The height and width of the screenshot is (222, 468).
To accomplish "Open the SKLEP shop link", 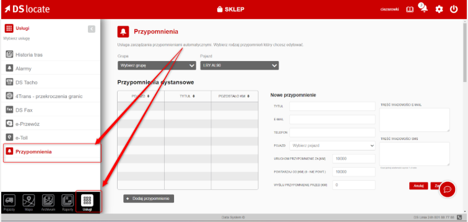I will pyautogui.click(x=230, y=9).
